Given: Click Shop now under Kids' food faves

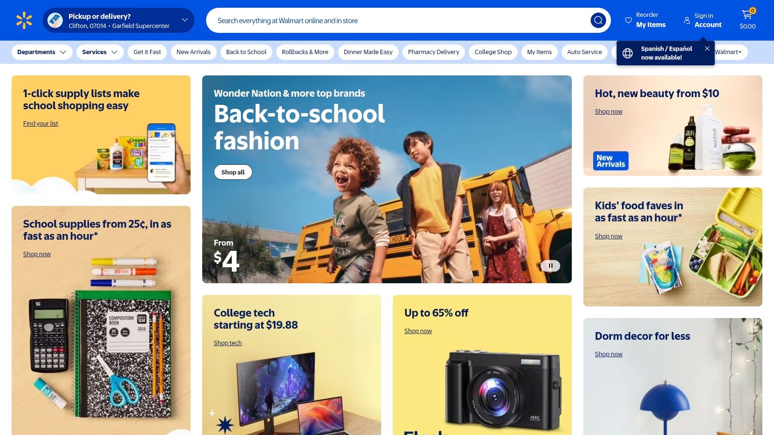Looking at the screenshot, I should [609, 236].
